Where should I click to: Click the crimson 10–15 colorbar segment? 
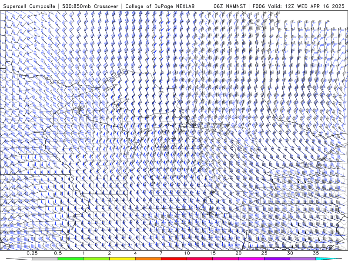click(x=200, y=259)
